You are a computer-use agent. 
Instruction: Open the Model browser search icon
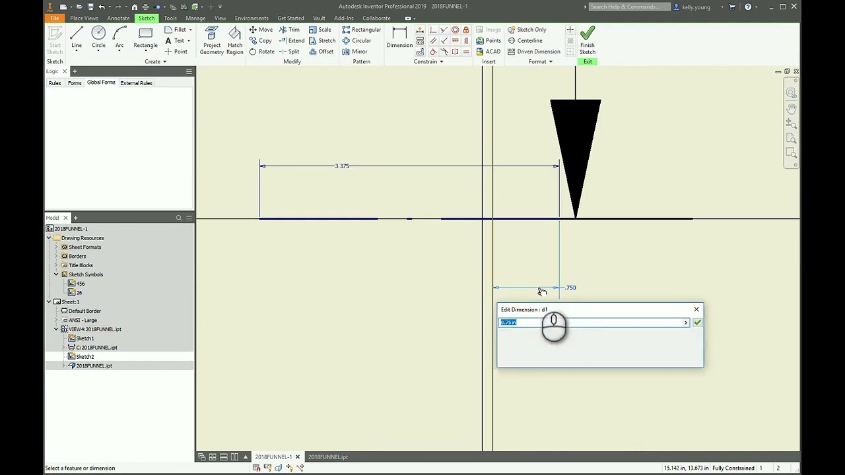pyautogui.click(x=178, y=218)
